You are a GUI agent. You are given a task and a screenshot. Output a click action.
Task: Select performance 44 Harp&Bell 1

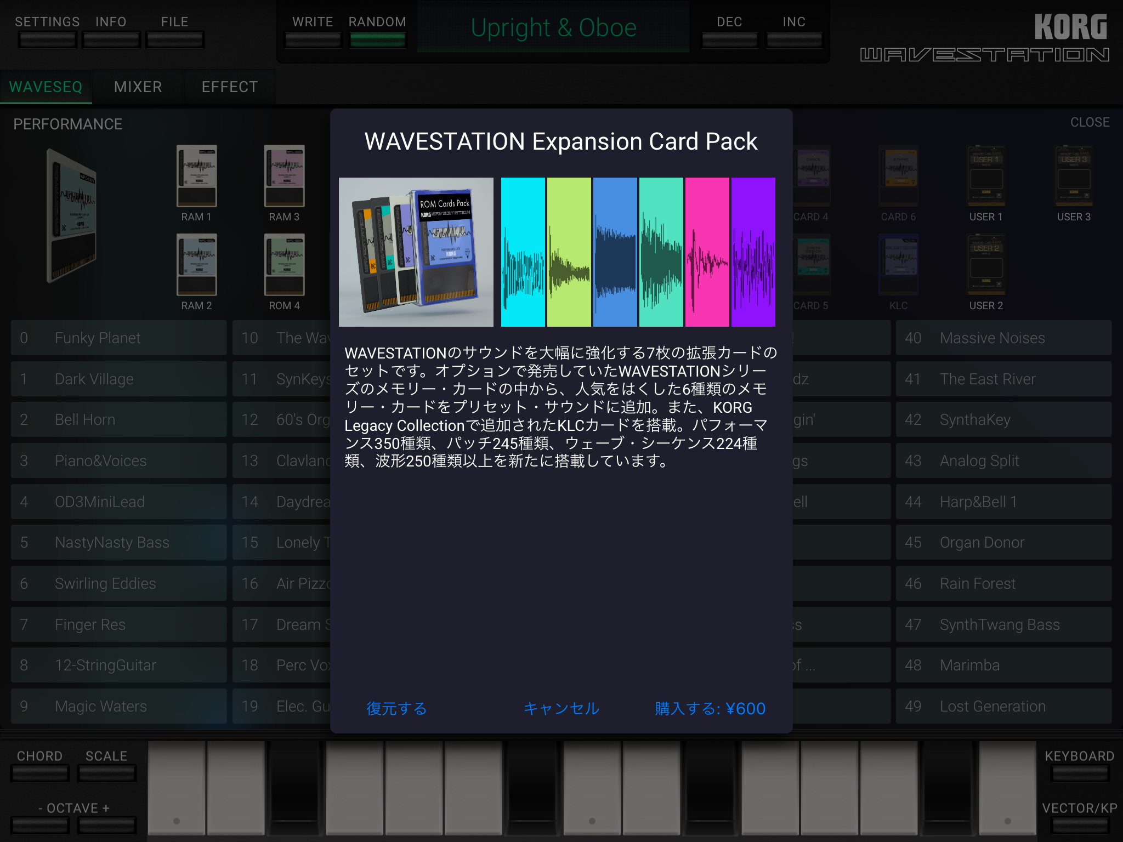[1003, 502]
